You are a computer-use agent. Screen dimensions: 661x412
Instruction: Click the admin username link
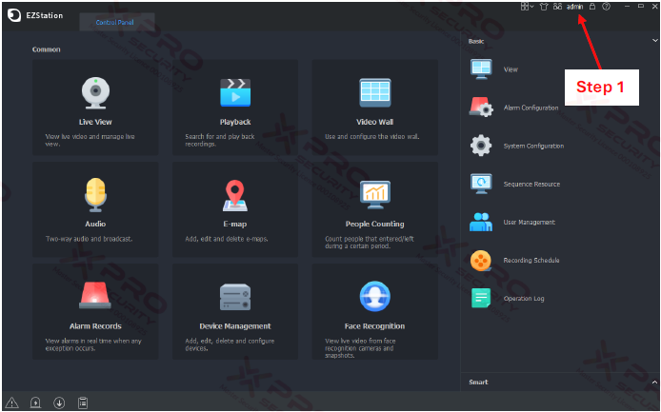574,7
